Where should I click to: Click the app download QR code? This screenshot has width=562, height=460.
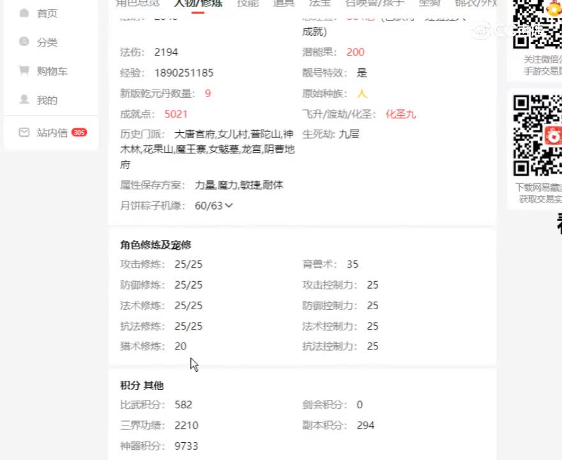(x=537, y=135)
